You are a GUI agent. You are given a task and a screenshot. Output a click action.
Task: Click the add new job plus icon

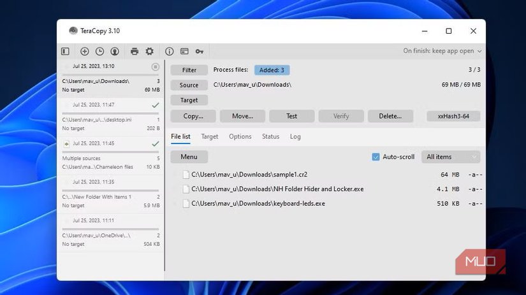click(84, 51)
